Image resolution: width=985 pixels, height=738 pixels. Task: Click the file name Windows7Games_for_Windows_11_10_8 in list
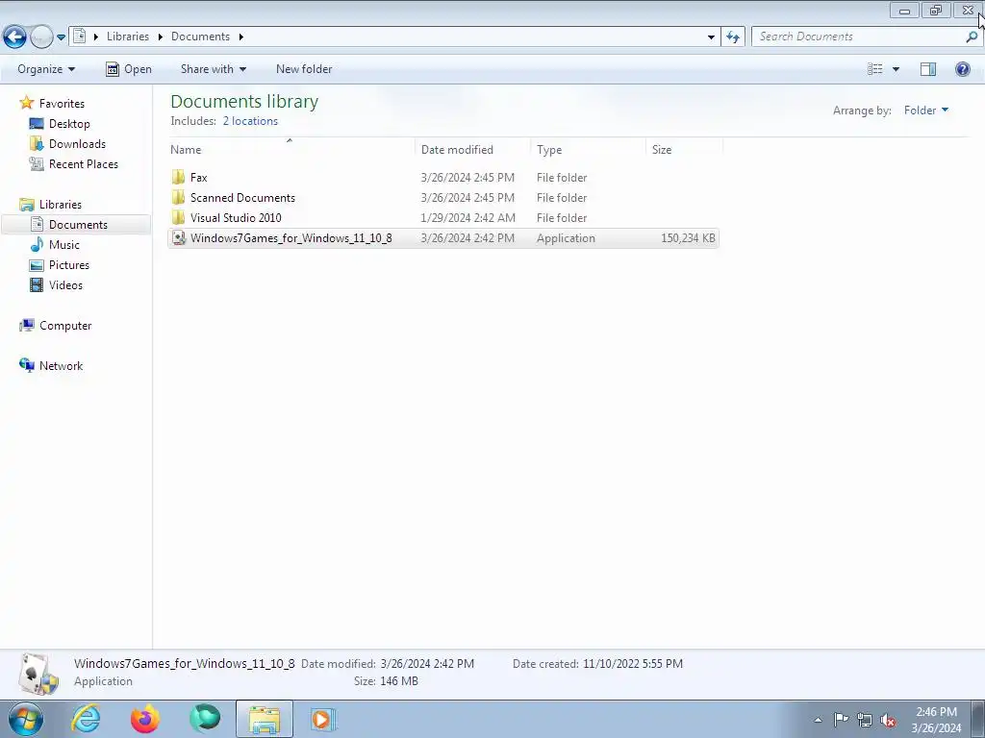[x=290, y=238]
